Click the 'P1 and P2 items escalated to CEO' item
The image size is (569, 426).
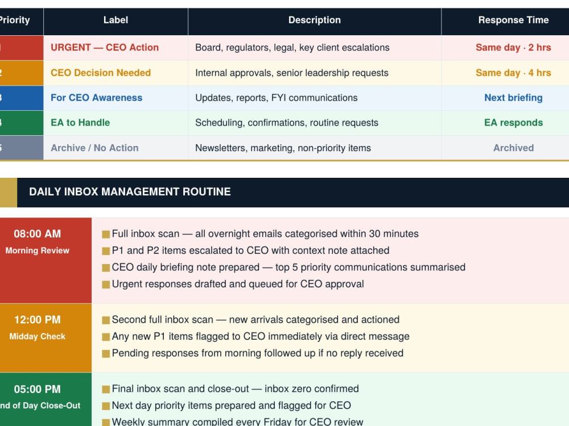pyautogui.click(x=250, y=250)
